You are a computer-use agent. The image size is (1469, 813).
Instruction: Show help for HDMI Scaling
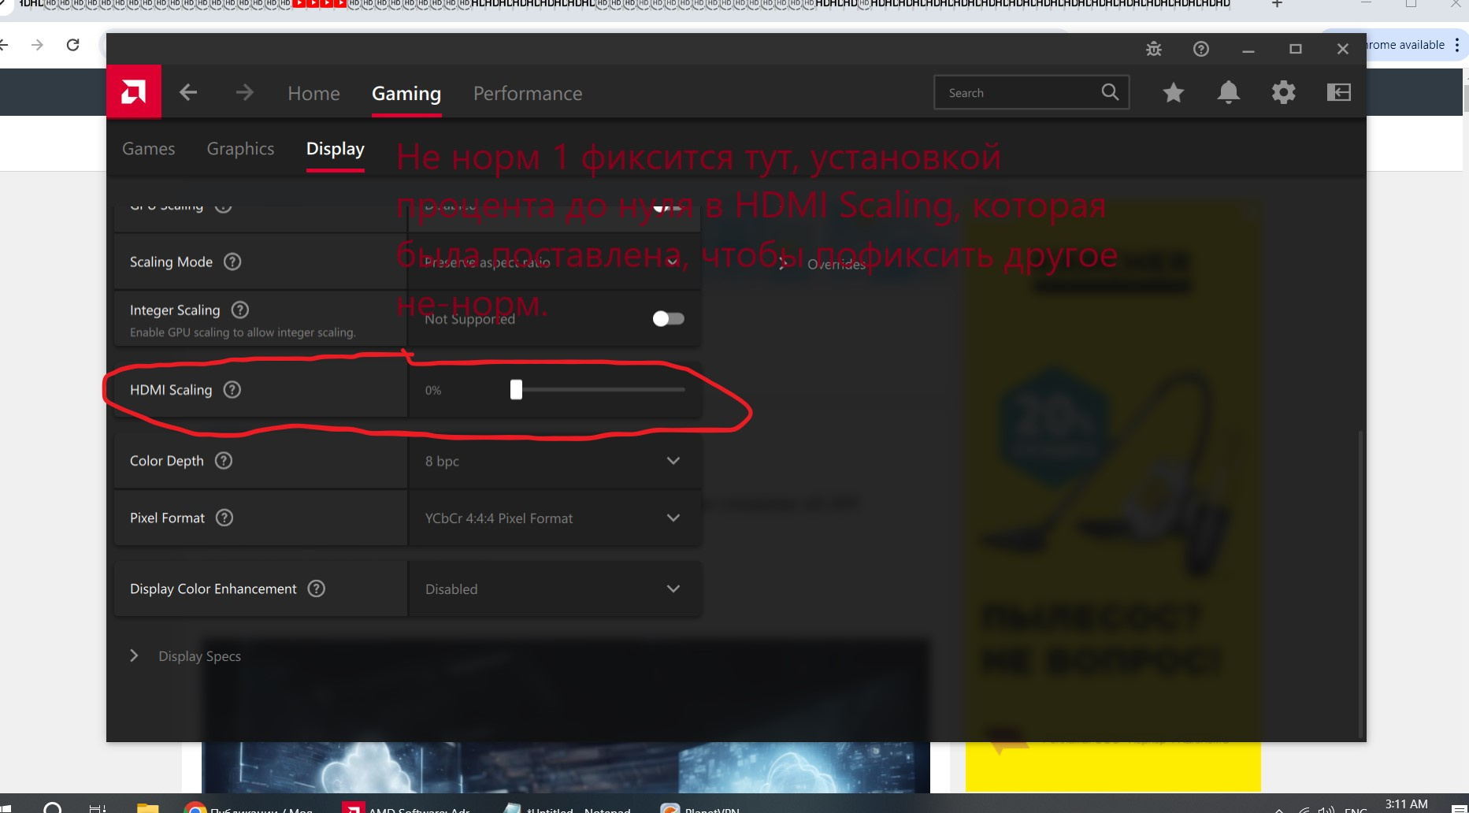click(232, 389)
